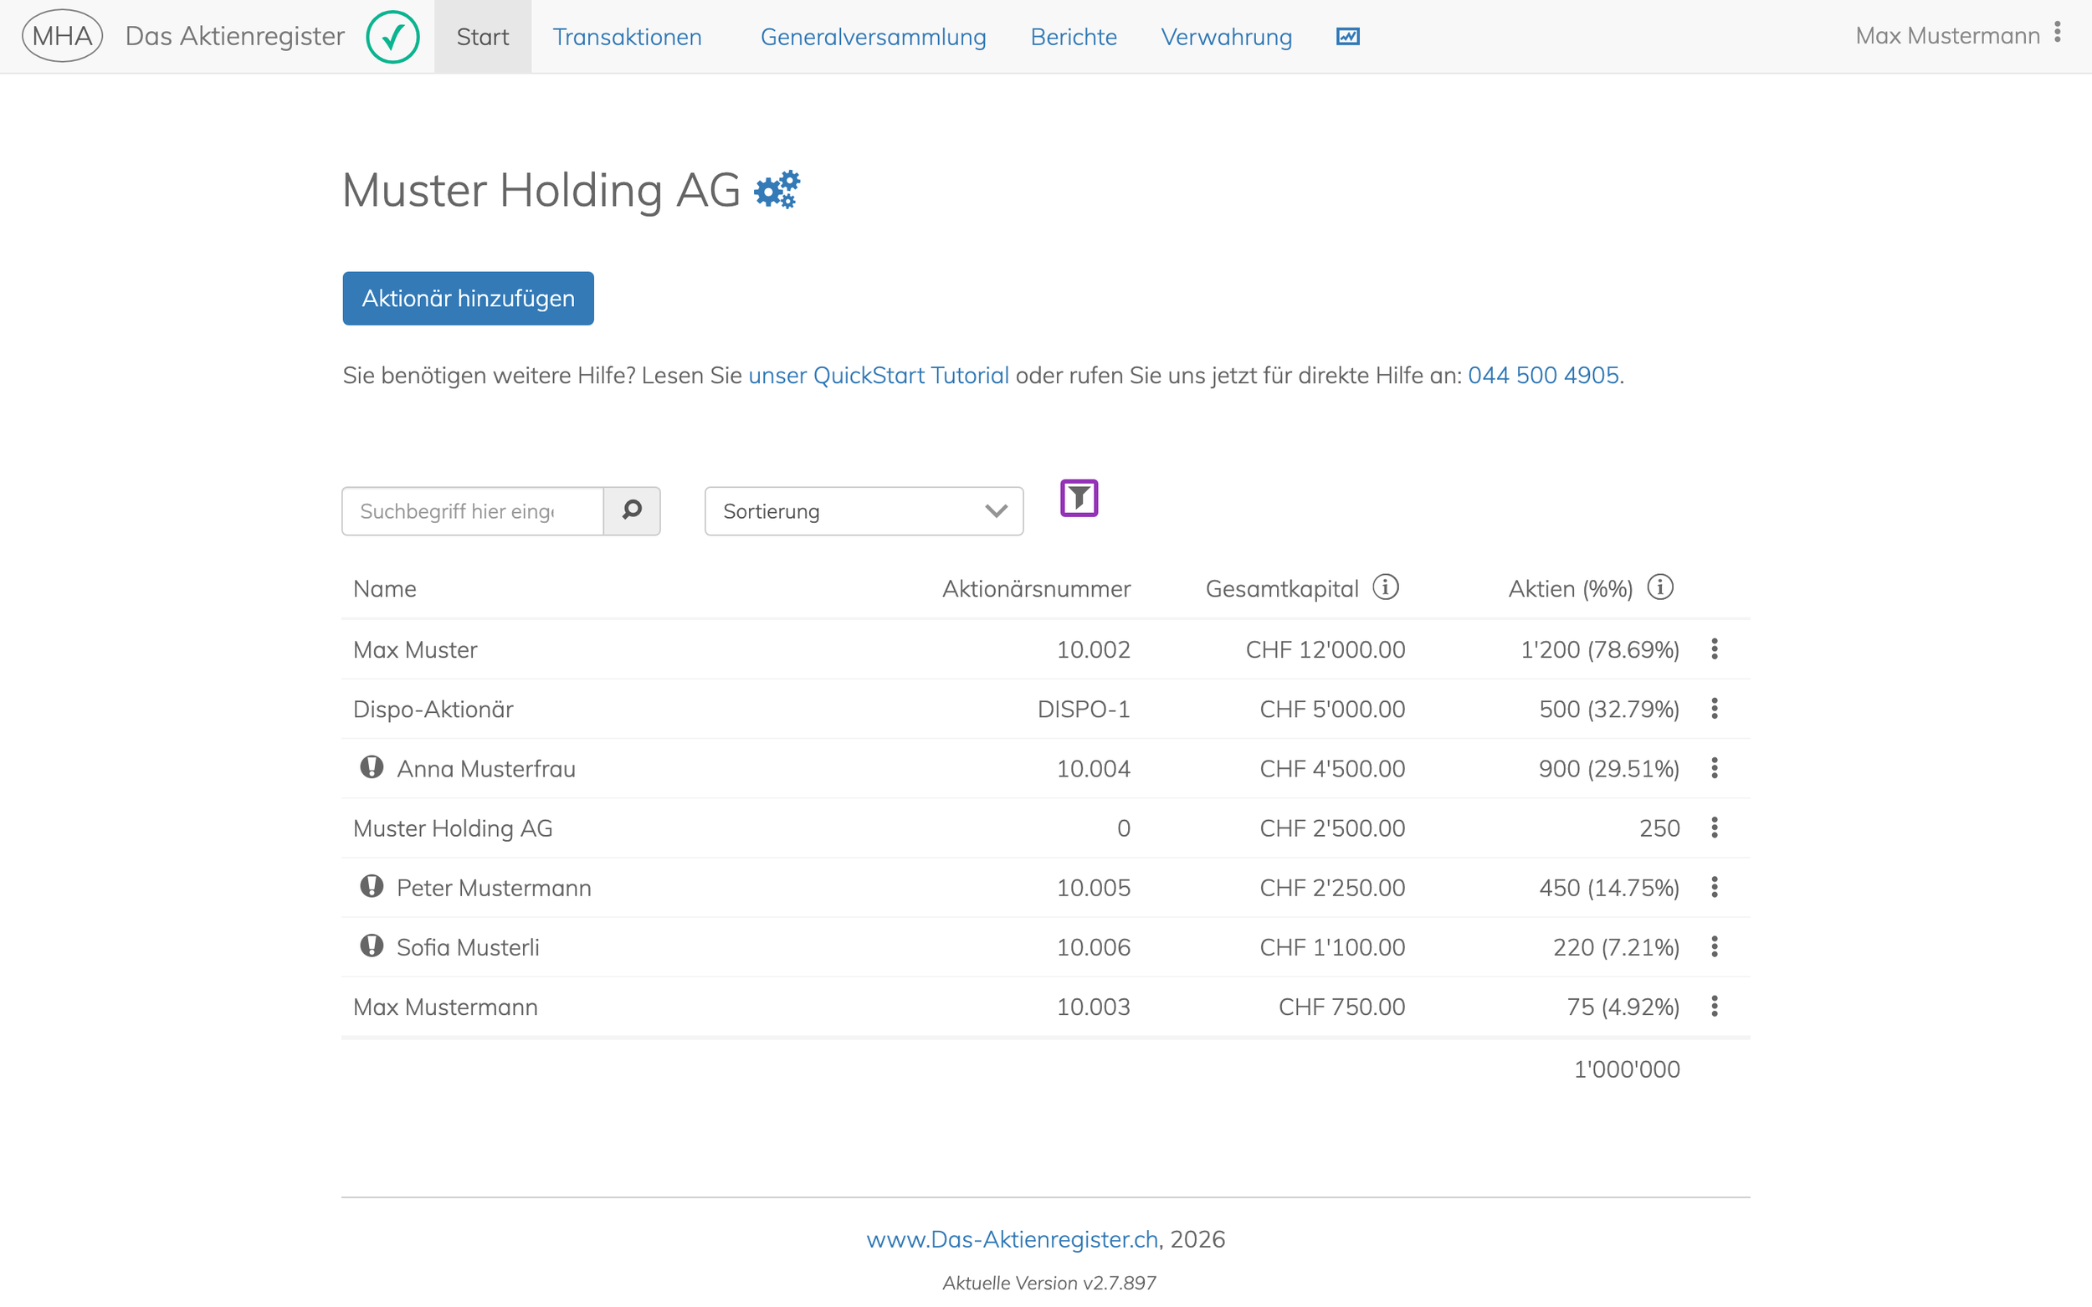Click the Aktionärsnummer column header
The image size is (2092, 1307).
coord(1036,589)
